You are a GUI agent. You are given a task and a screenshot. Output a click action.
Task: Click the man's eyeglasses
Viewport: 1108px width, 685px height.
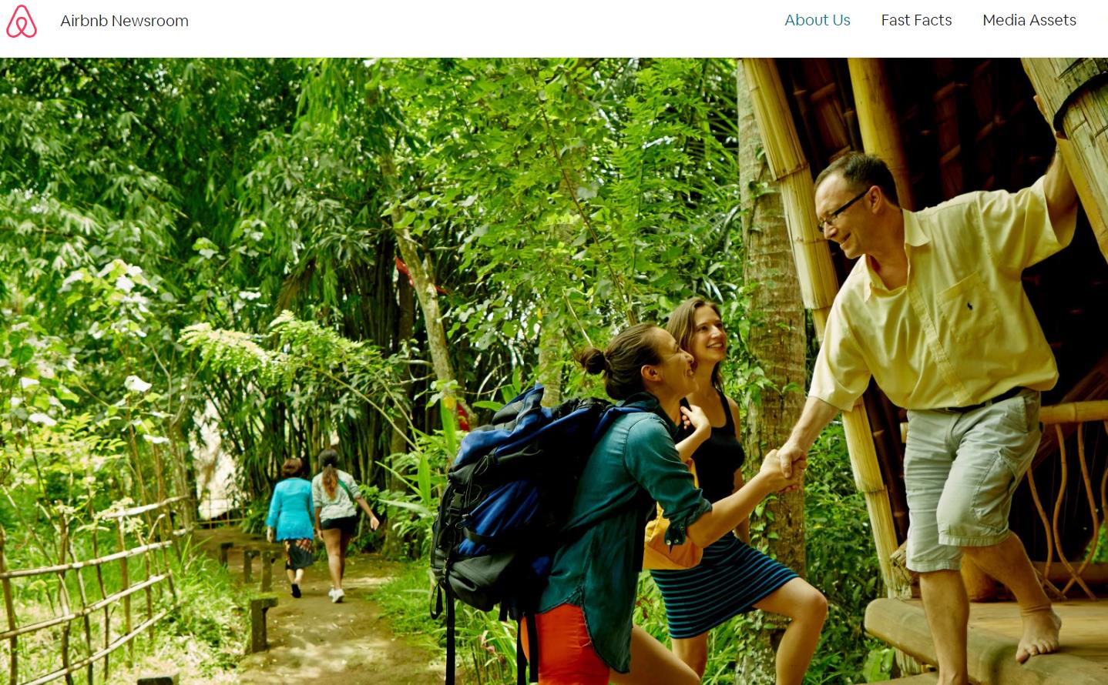841,209
